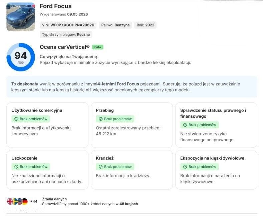Open the Sprawdzenie statusu prawnego i finansowego title
Viewport: 263px width, 216px height.
(213, 113)
